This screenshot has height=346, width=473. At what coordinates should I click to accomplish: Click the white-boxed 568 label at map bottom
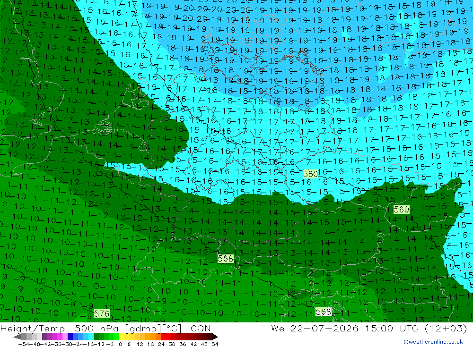(324, 312)
